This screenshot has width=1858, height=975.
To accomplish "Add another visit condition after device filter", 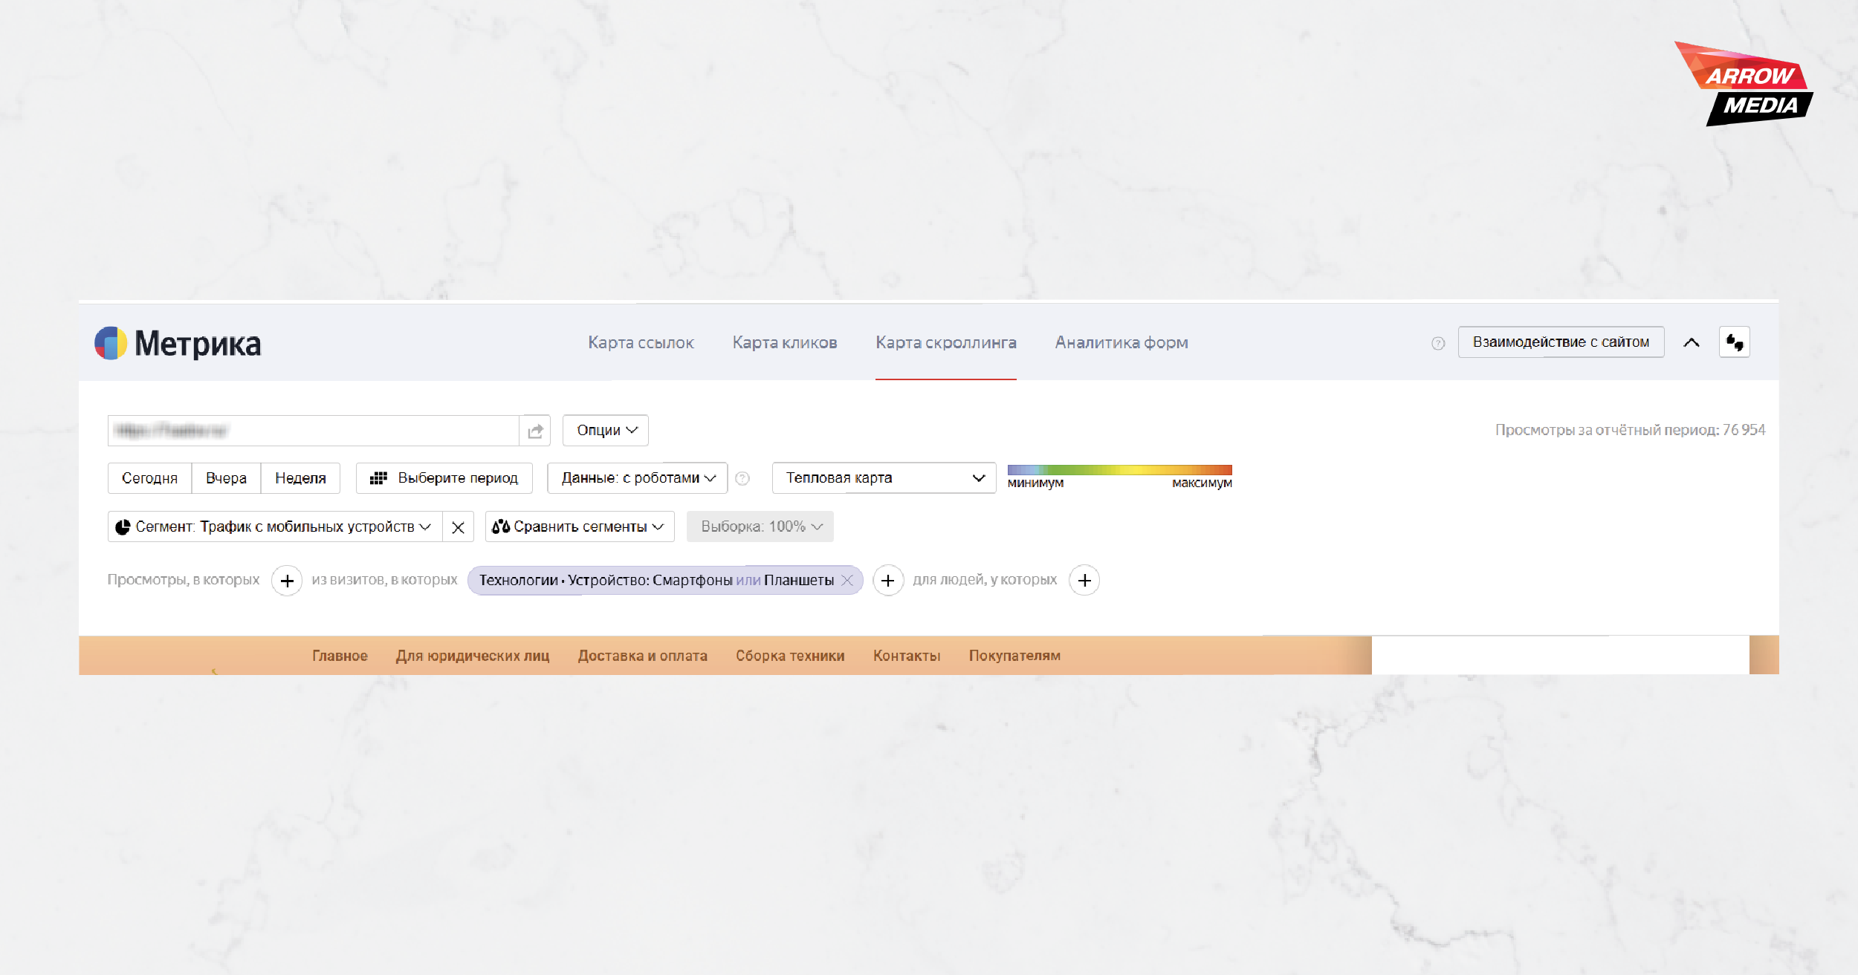I will coord(887,581).
